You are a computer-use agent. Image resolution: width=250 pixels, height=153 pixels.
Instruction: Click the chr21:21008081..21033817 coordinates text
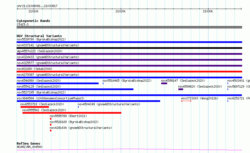[x=37, y=6]
